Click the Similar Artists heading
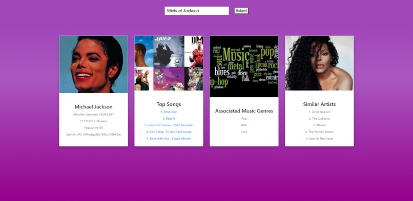 click(320, 104)
